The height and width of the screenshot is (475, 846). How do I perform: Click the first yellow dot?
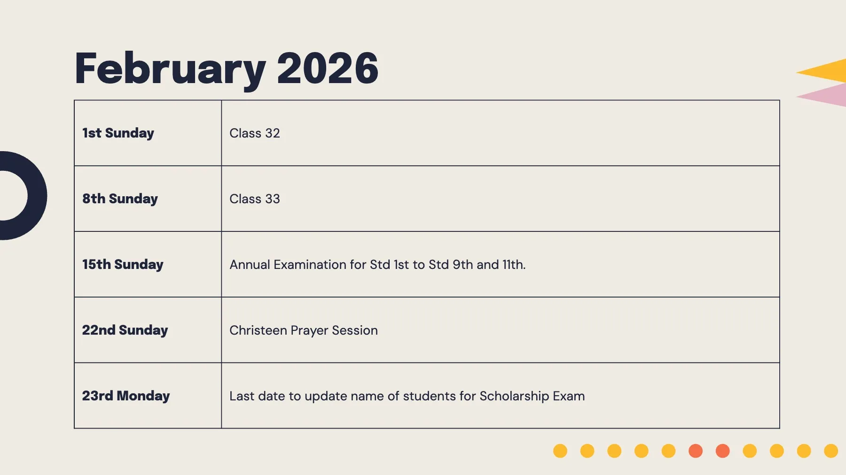560,451
